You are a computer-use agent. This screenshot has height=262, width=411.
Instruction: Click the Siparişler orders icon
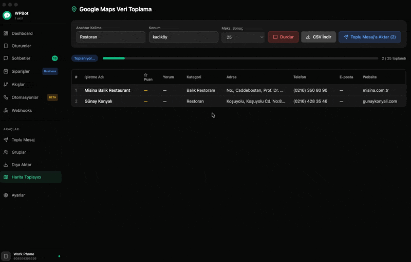tap(6, 71)
